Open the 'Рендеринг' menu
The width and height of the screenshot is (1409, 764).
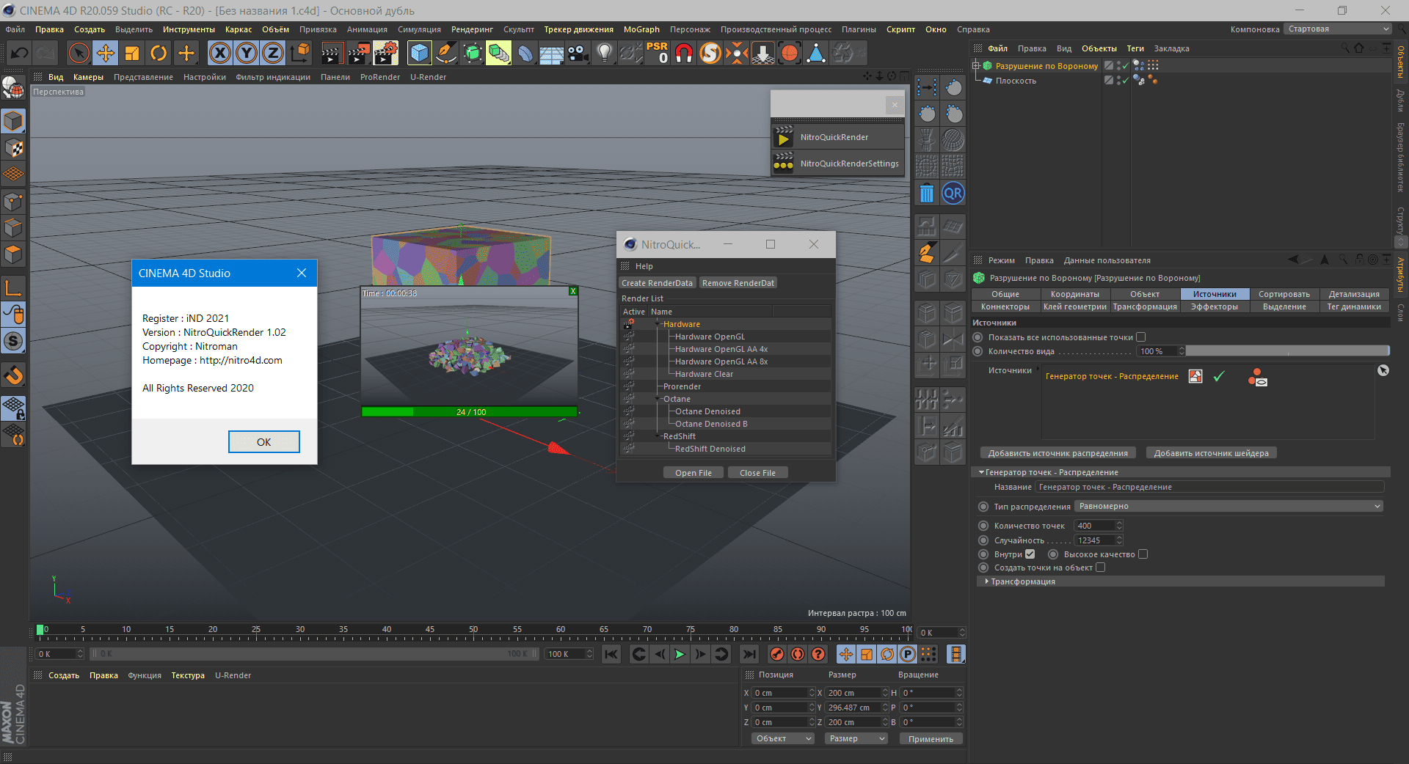click(x=472, y=29)
